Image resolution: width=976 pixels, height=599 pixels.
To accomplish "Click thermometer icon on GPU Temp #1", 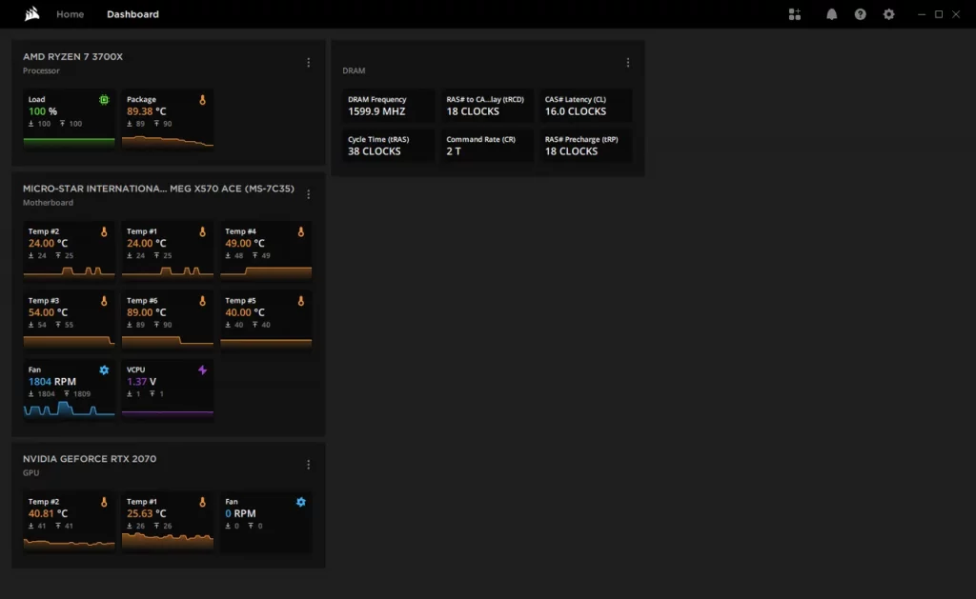I will (x=202, y=502).
